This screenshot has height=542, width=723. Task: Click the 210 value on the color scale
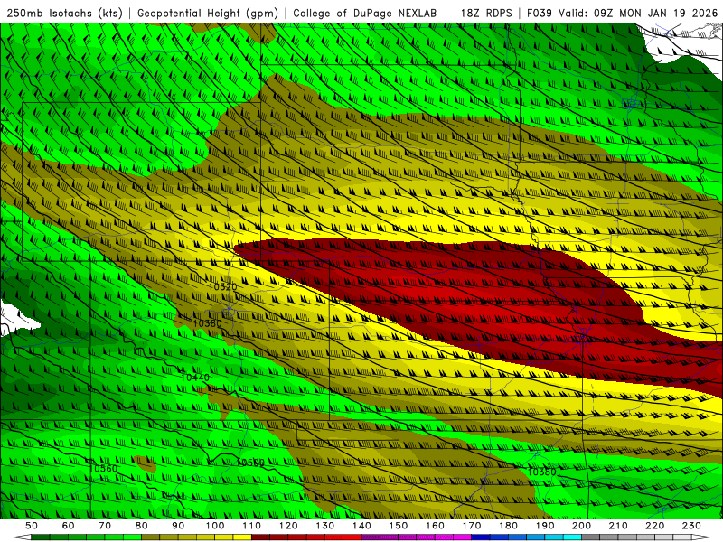(619, 526)
